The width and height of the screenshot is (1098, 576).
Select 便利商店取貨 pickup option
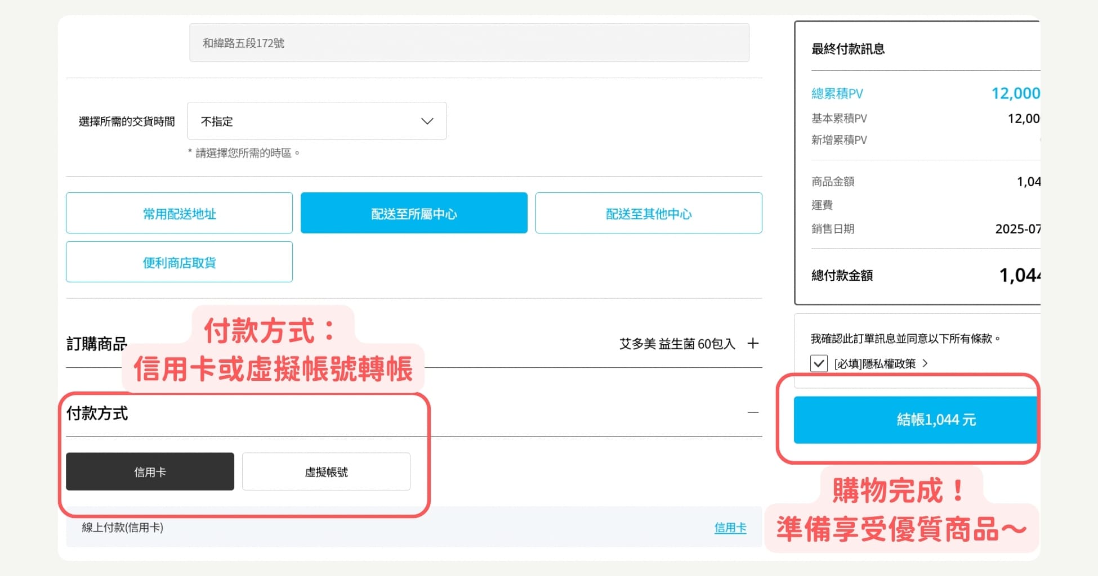pos(179,261)
